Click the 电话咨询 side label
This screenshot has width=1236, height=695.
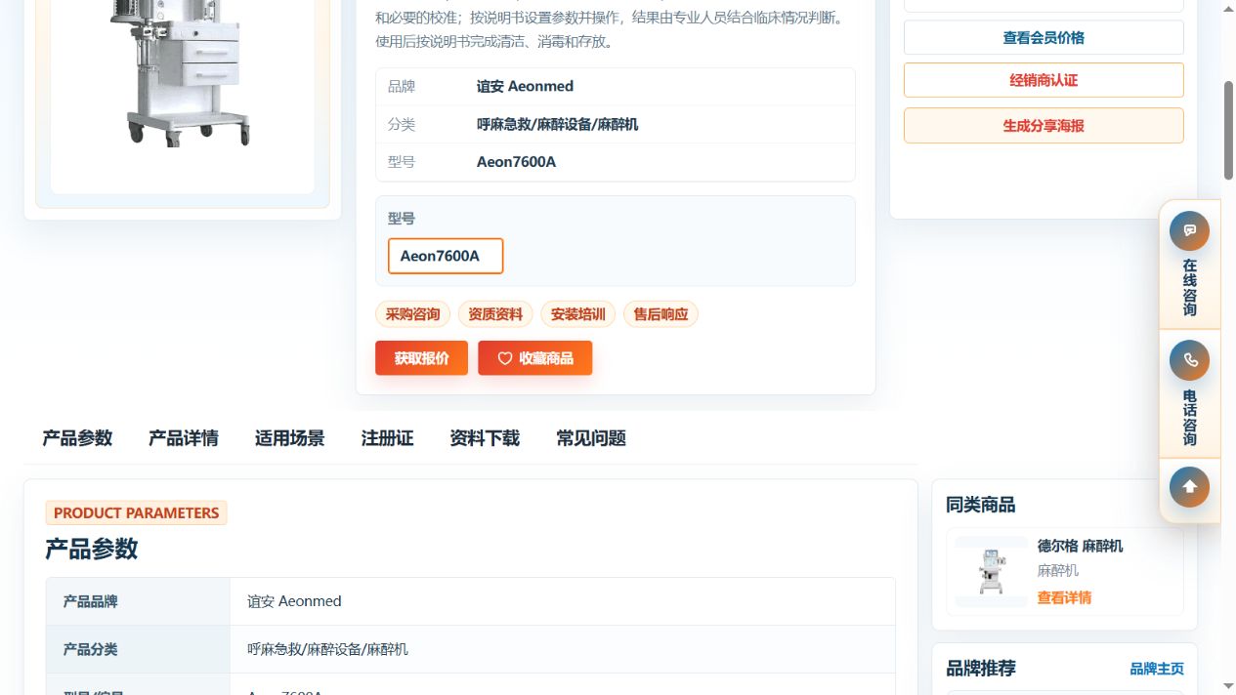pos(1189,417)
